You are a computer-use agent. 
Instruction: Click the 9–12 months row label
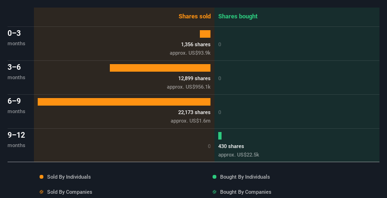click(16, 140)
